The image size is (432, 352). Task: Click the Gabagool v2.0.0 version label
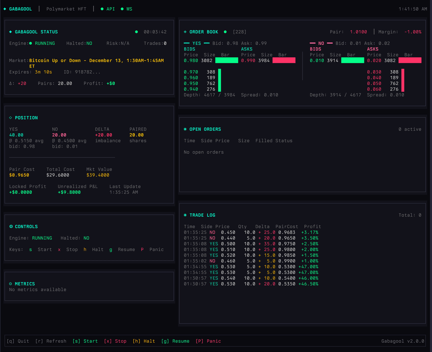(403, 341)
